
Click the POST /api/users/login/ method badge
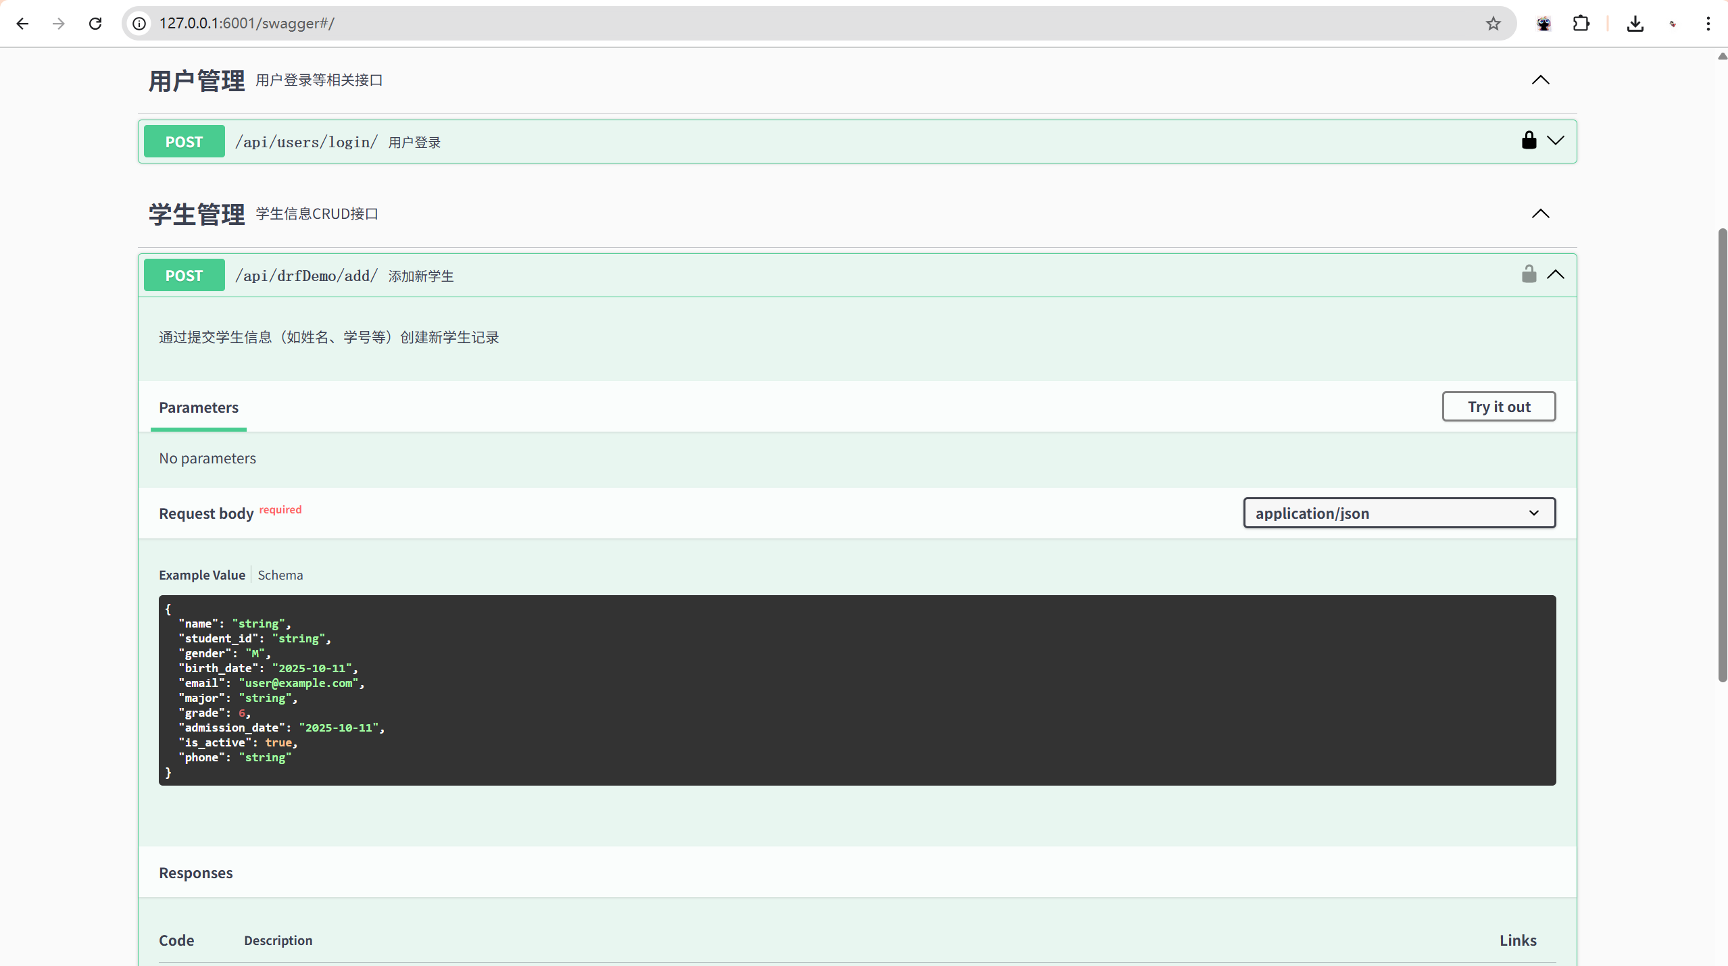click(184, 142)
